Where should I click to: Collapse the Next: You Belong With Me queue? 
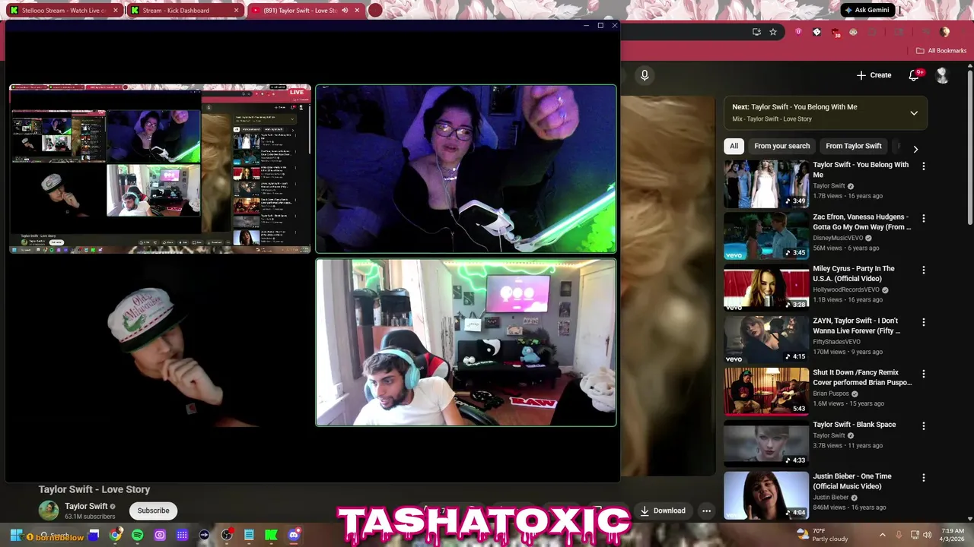pyautogui.click(x=914, y=113)
